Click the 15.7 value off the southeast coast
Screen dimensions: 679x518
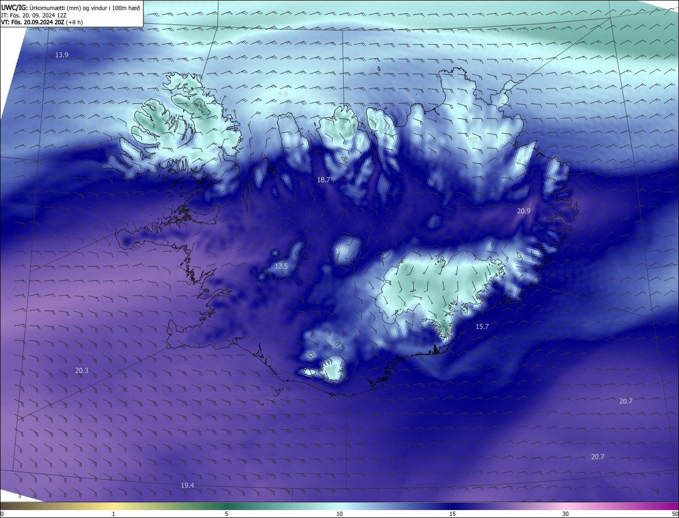[482, 327]
